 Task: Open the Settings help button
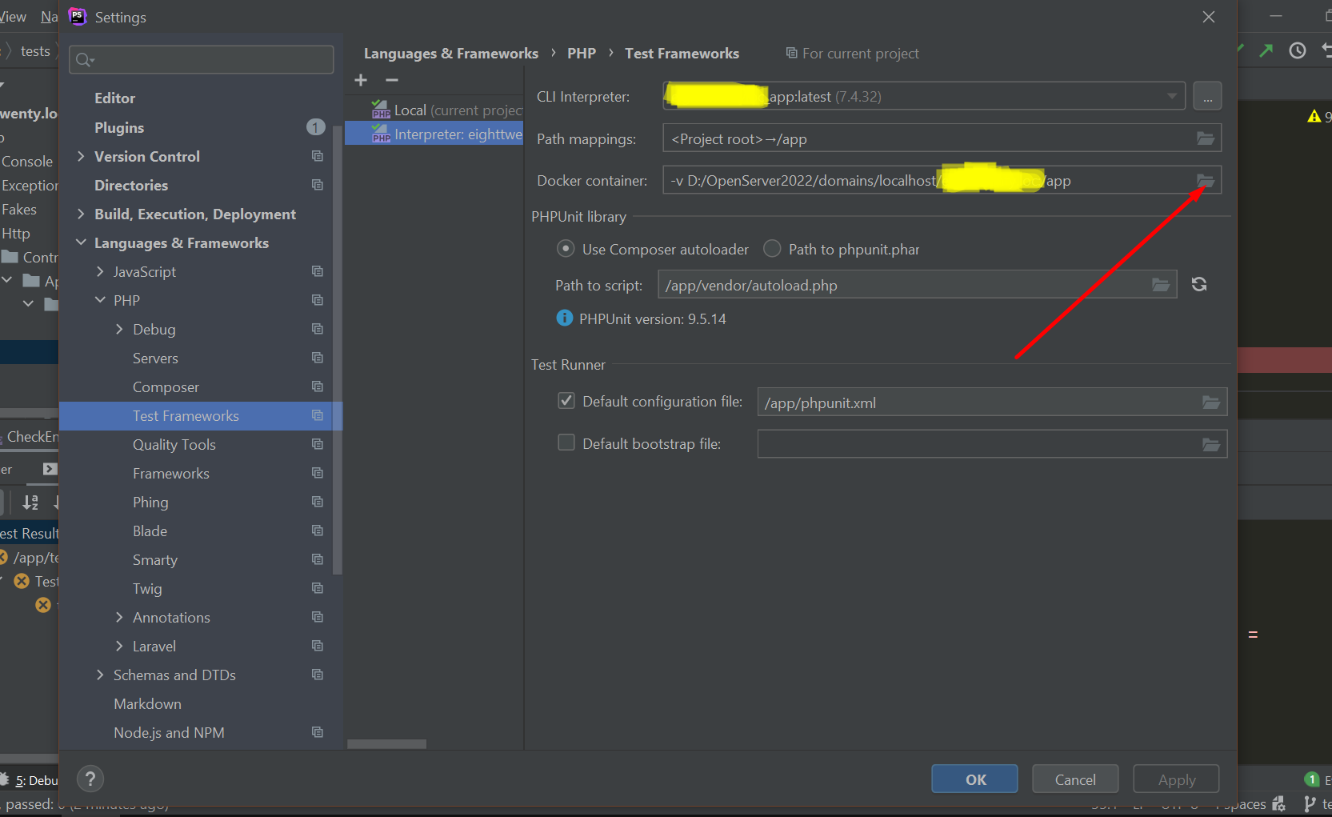click(90, 779)
